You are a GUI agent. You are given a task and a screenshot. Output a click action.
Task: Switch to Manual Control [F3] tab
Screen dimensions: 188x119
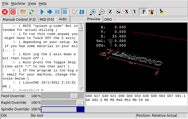(x=19, y=19)
